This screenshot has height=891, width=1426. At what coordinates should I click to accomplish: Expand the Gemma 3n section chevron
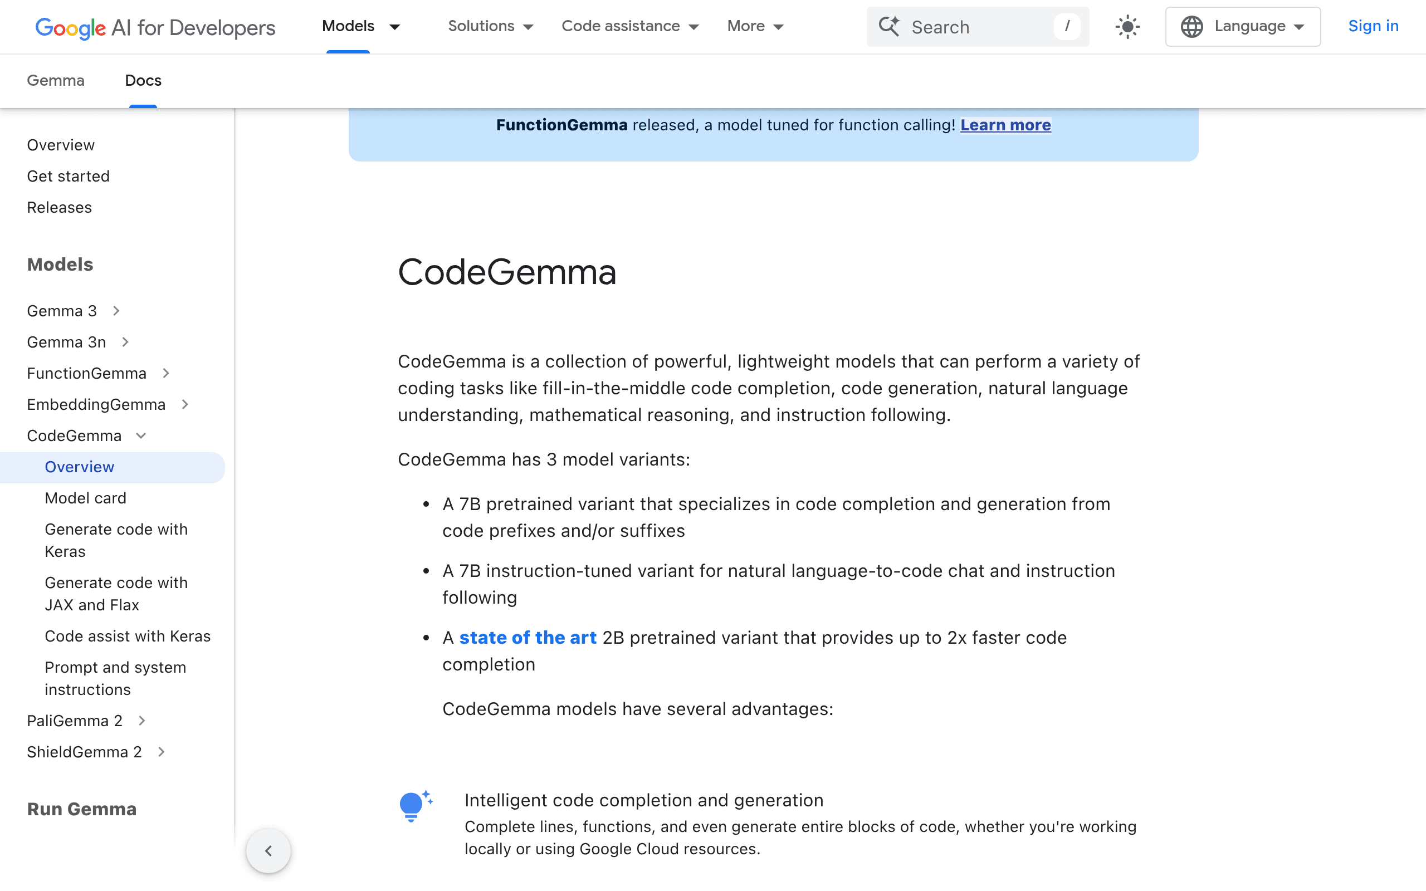(125, 342)
